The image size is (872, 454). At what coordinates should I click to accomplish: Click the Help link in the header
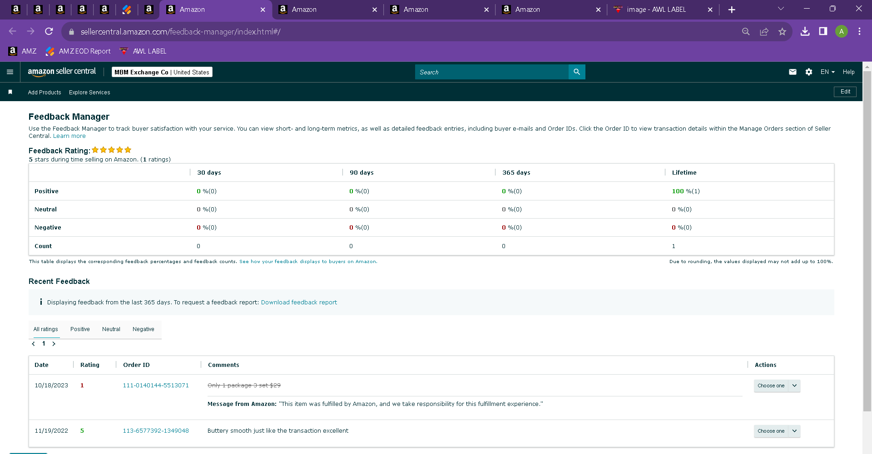click(x=848, y=72)
